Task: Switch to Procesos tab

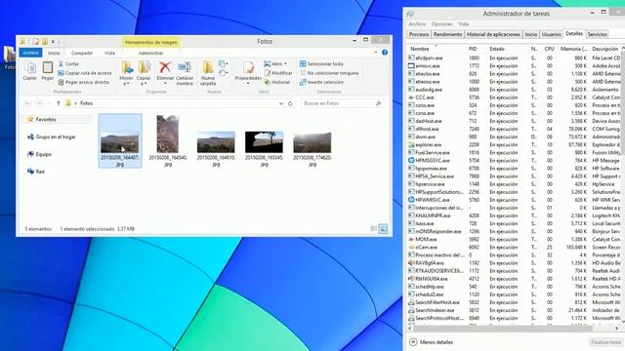Action: [419, 35]
